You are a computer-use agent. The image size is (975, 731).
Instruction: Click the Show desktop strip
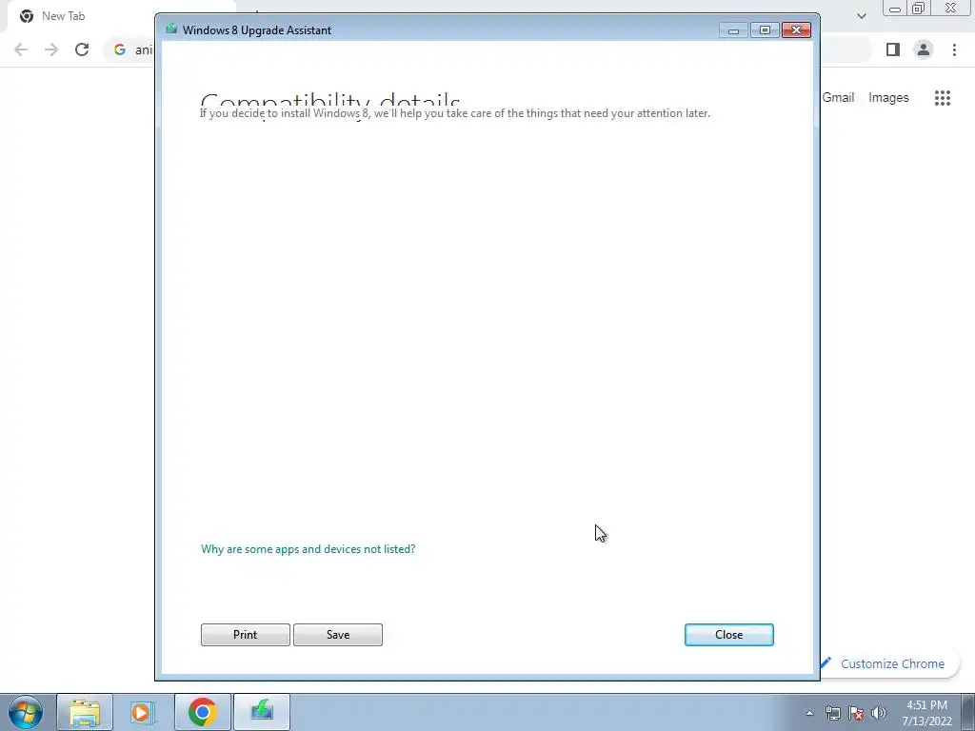coord(968,712)
